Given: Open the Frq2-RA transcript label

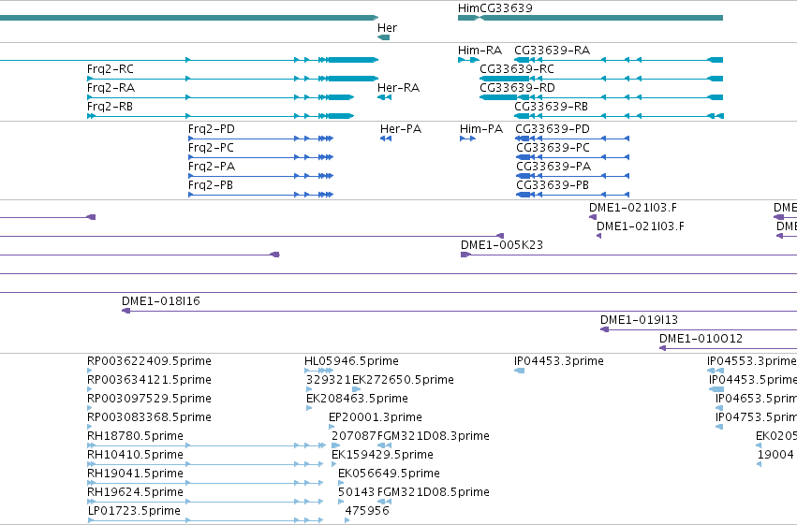Looking at the screenshot, I should [111, 88].
